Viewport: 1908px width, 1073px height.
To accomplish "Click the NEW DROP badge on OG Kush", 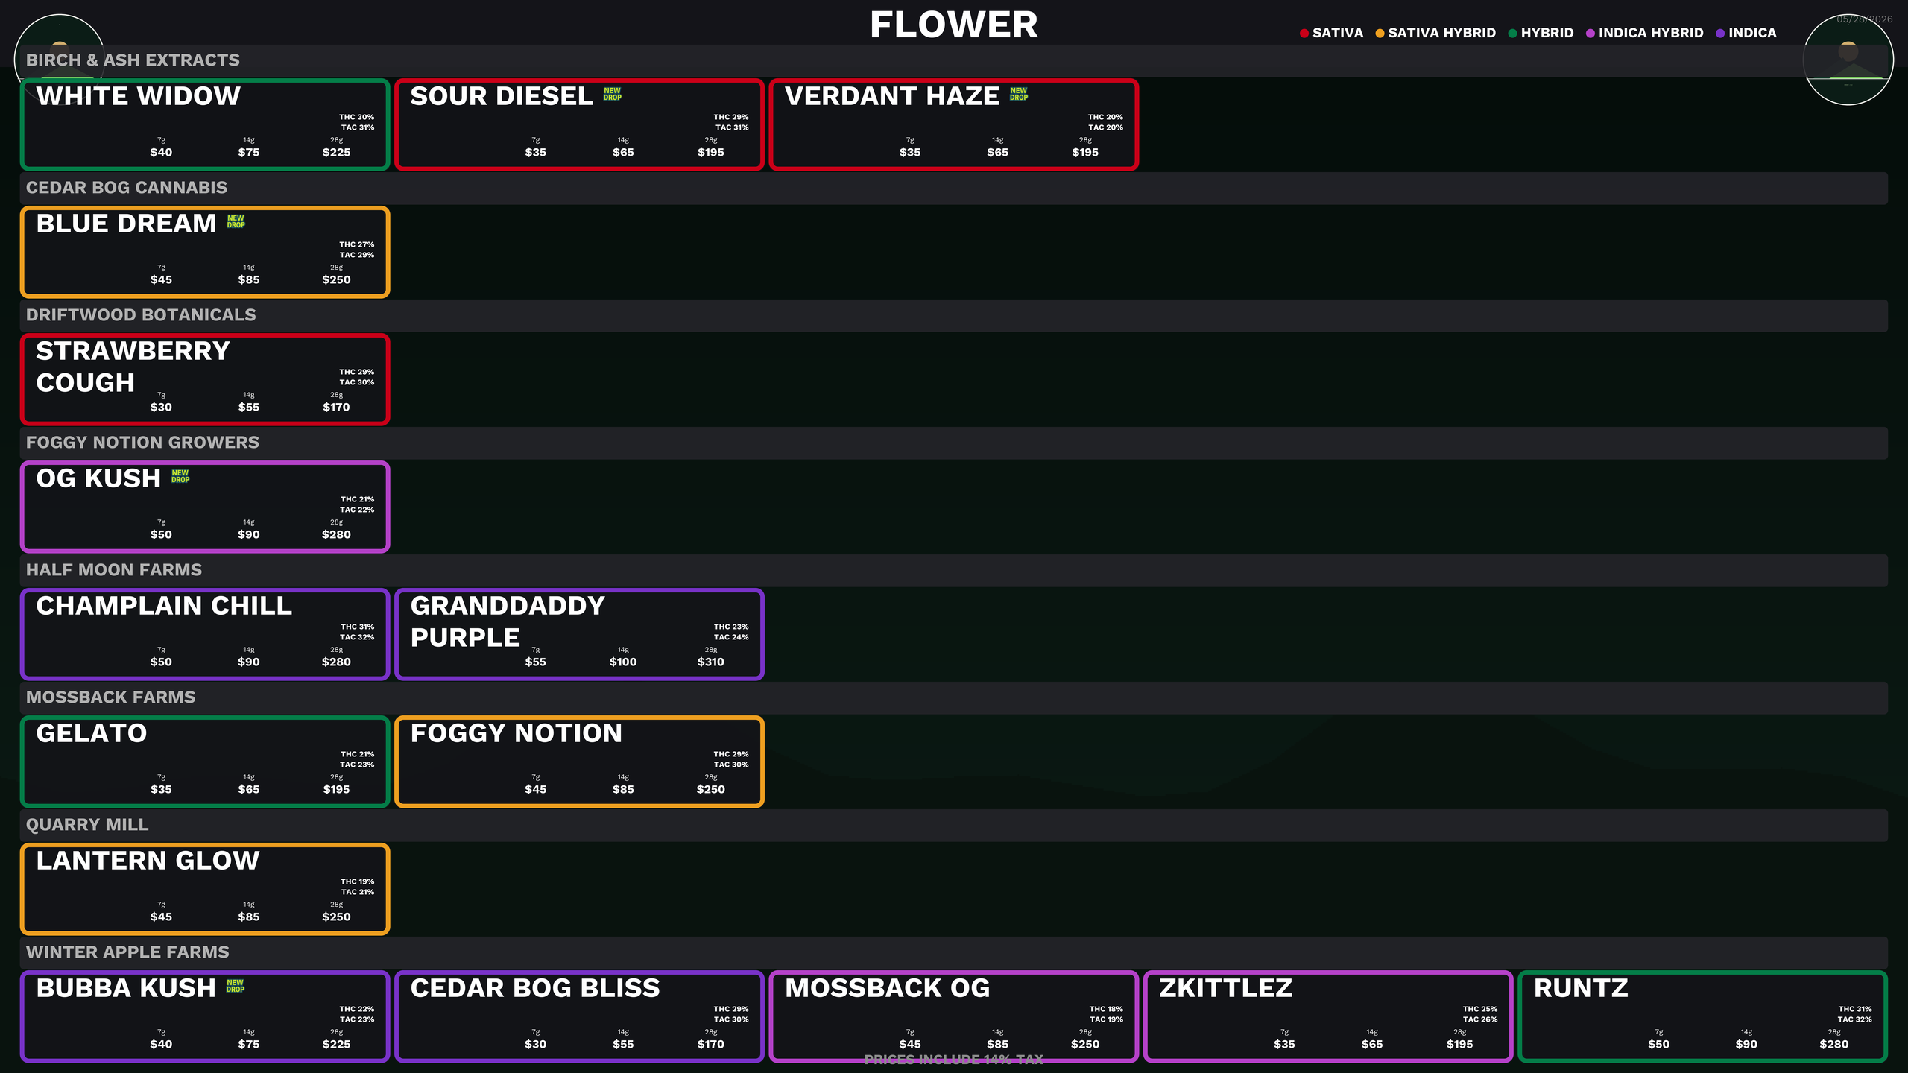I will 180,476.
